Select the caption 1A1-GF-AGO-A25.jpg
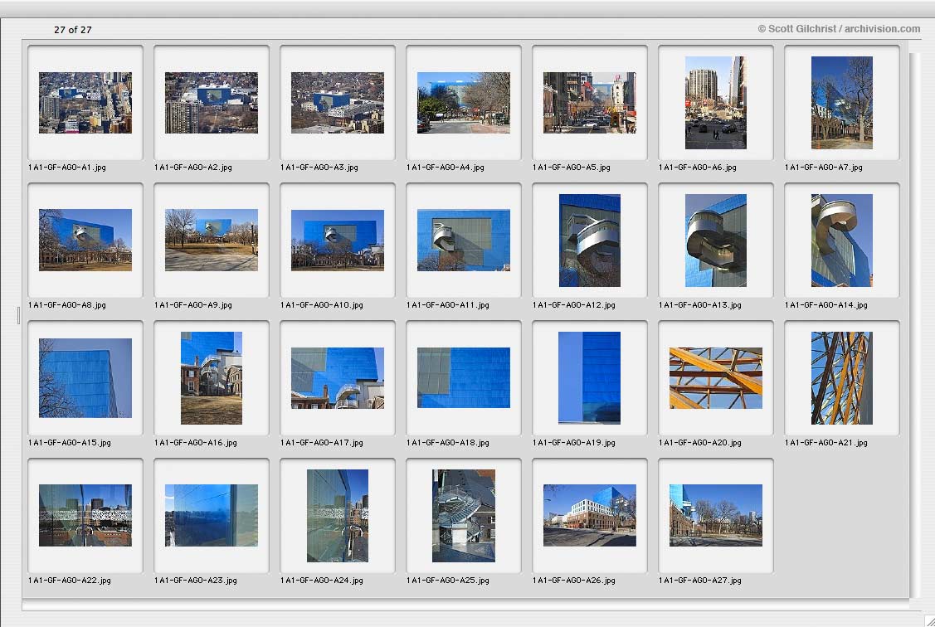This screenshot has height=627, width=935. (448, 581)
